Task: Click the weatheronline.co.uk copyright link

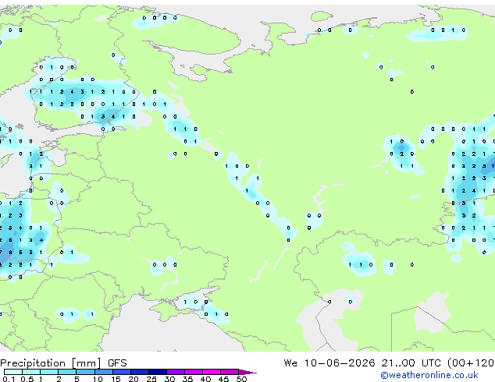Action: click(429, 375)
